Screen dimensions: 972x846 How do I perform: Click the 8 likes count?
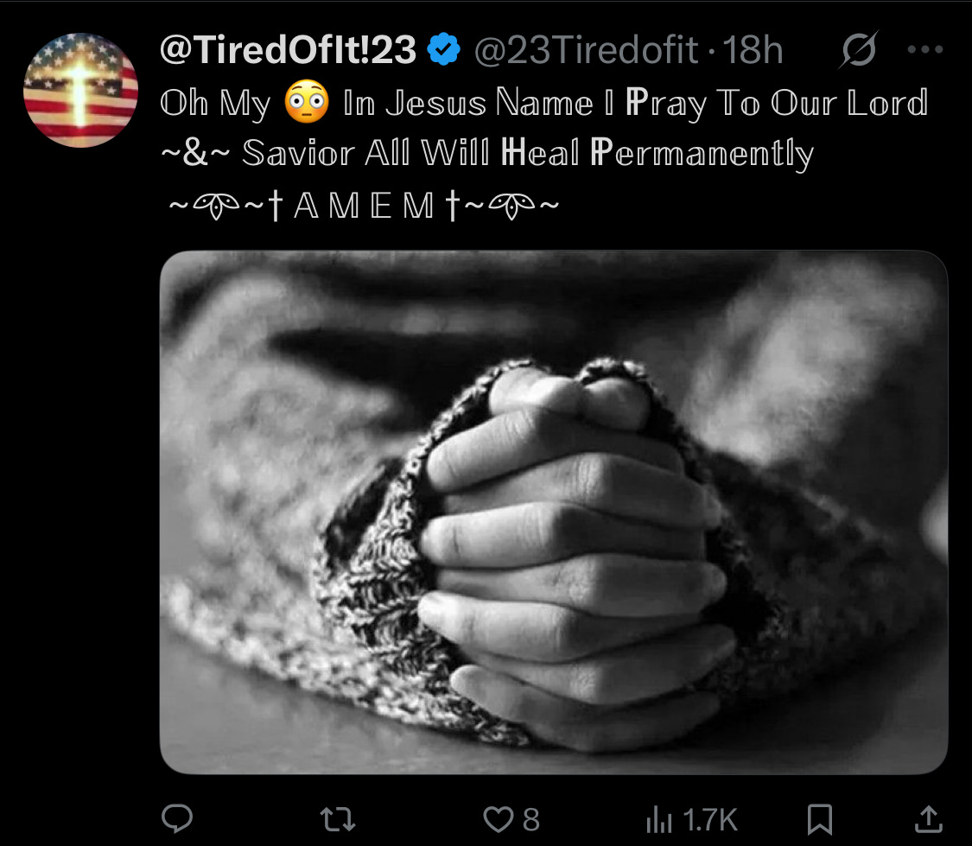[x=531, y=819]
